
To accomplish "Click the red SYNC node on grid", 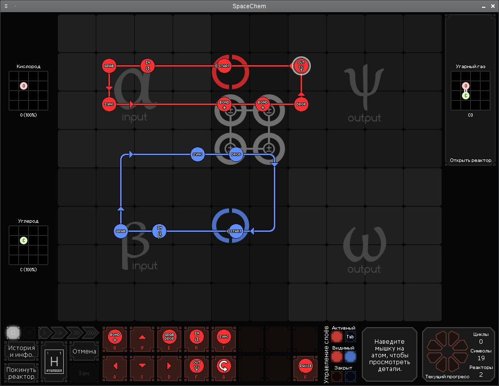I will pyautogui.click(x=109, y=105).
